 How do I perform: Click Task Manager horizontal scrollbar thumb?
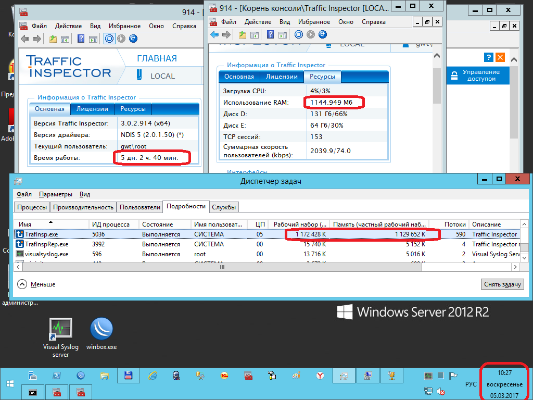pos(222,267)
